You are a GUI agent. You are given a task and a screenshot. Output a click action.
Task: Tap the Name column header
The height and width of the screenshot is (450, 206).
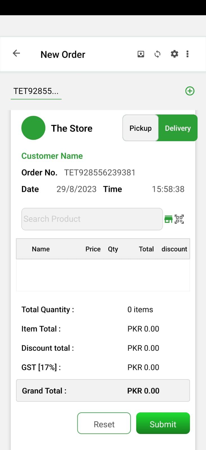pos(41,249)
